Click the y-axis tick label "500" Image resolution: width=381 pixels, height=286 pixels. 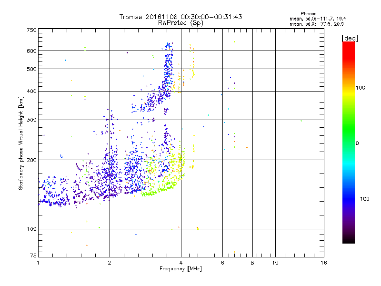point(31,69)
